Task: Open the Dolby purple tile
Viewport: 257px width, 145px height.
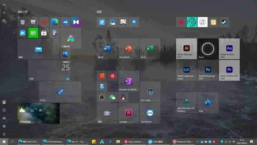Action: click(76, 22)
